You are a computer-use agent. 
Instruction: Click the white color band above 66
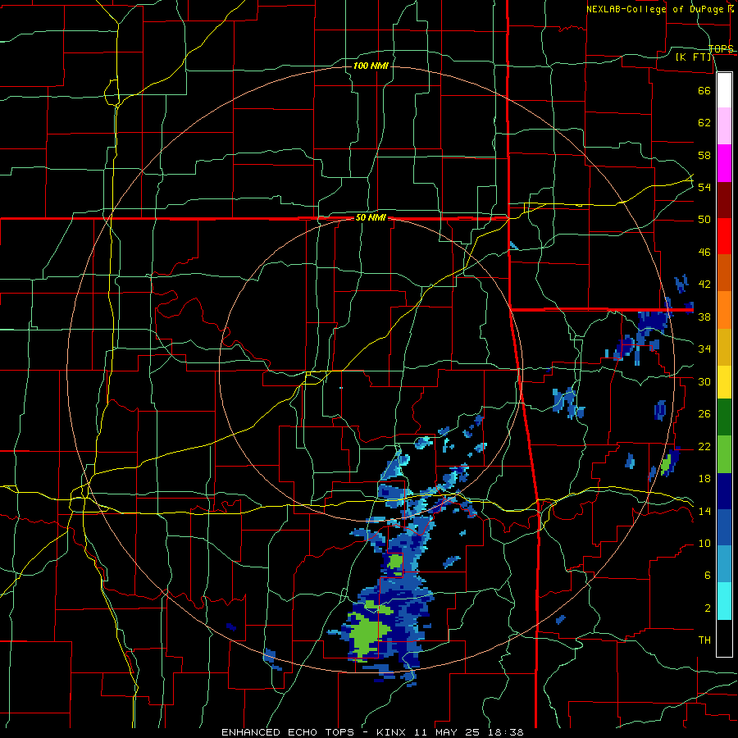click(x=724, y=90)
